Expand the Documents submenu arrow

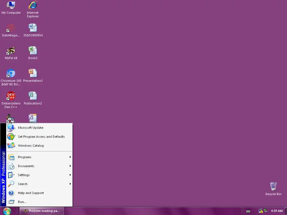click(x=70, y=166)
